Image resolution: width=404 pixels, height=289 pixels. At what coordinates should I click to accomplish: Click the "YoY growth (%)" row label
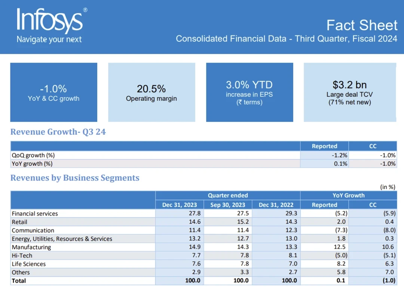(x=32, y=164)
